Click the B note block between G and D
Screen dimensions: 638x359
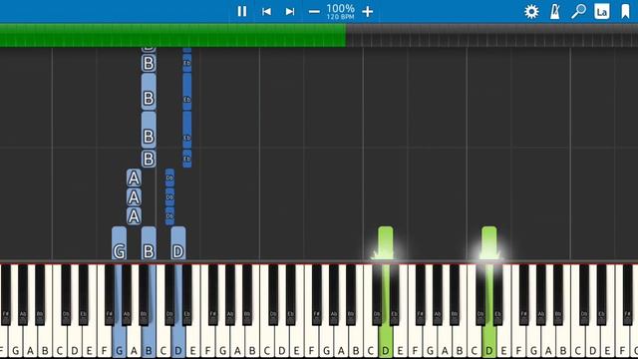[x=149, y=243]
